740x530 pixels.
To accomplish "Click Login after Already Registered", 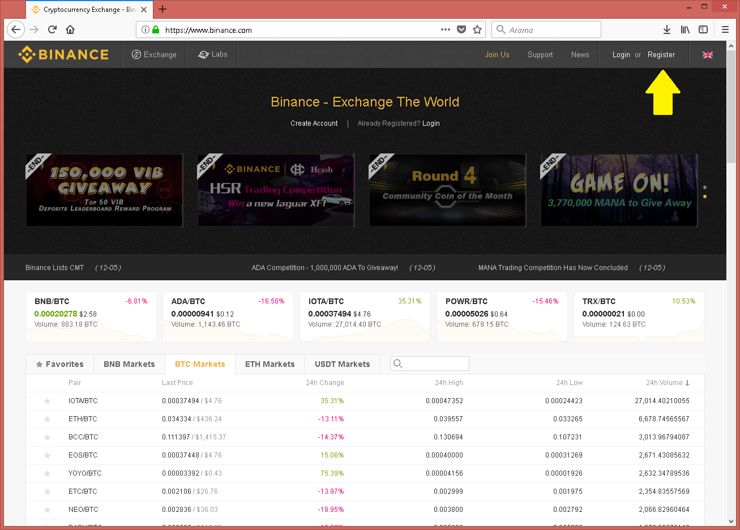I will pyautogui.click(x=431, y=123).
